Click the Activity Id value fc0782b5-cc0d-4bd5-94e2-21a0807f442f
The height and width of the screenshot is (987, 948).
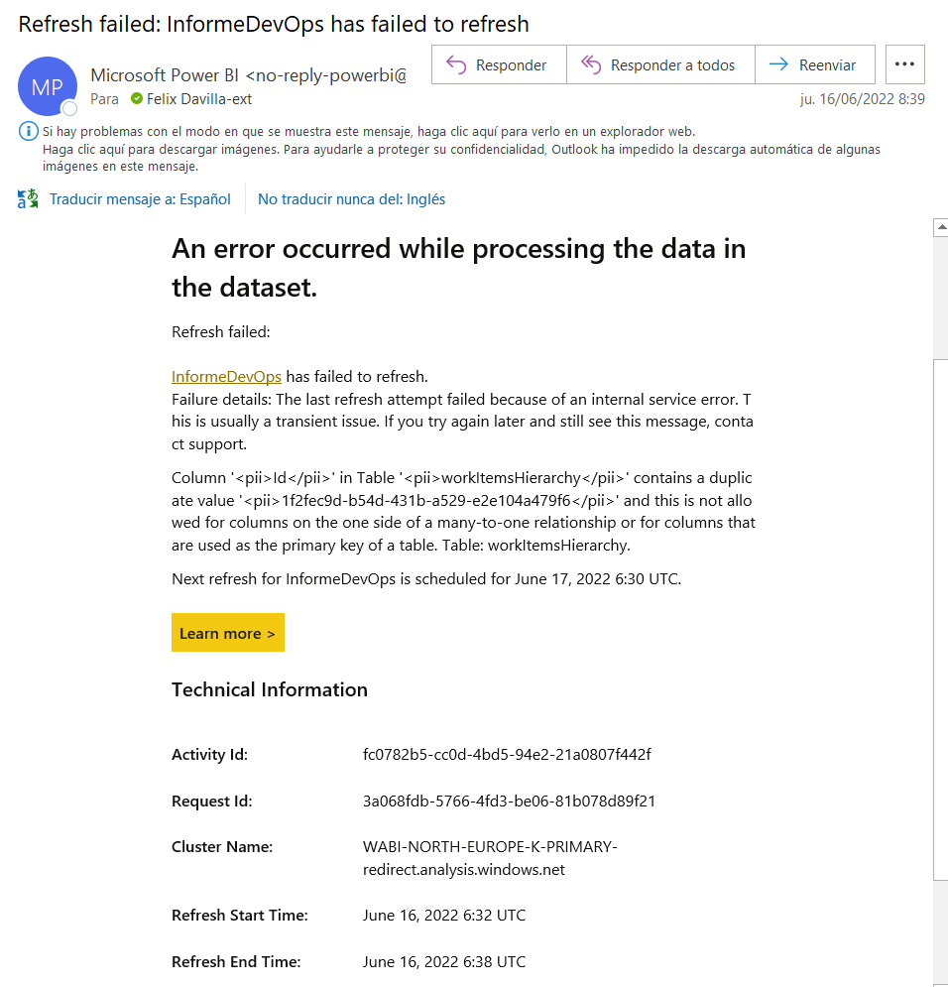pyautogui.click(x=507, y=754)
